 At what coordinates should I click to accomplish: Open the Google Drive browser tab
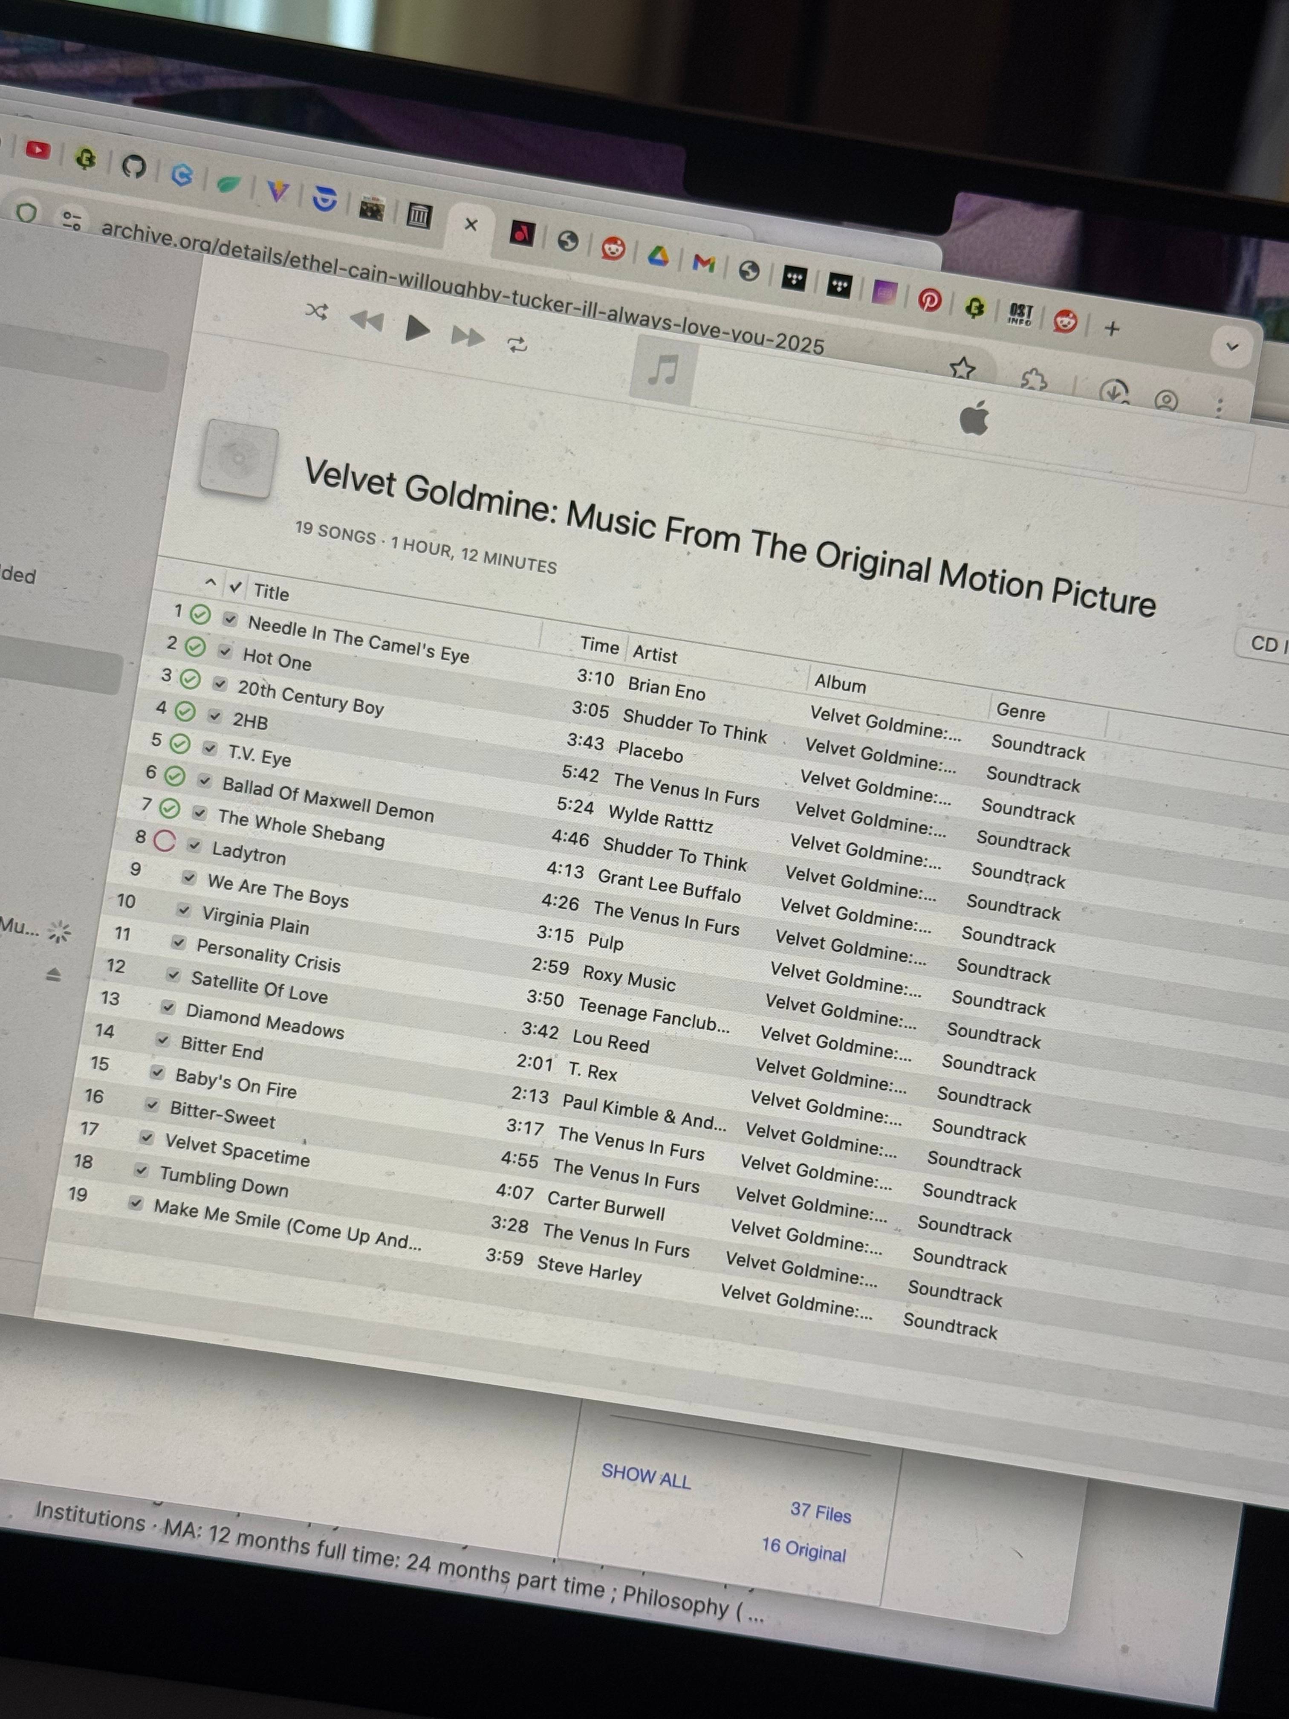pyautogui.click(x=657, y=257)
